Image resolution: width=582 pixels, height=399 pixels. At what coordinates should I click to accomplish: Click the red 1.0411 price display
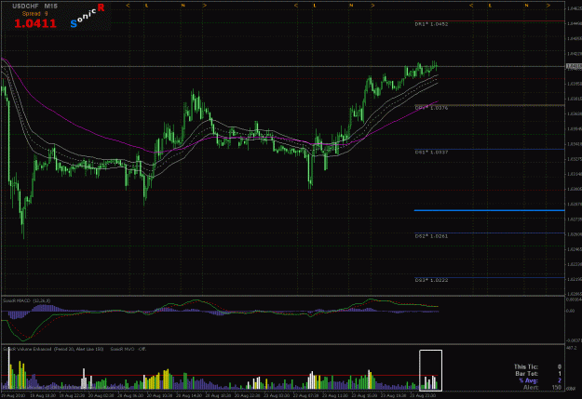point(35,23)
